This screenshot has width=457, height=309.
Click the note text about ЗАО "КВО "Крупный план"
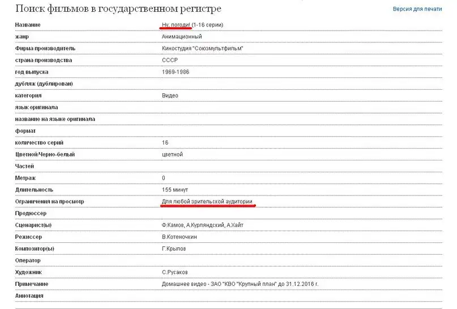[244, 284]
